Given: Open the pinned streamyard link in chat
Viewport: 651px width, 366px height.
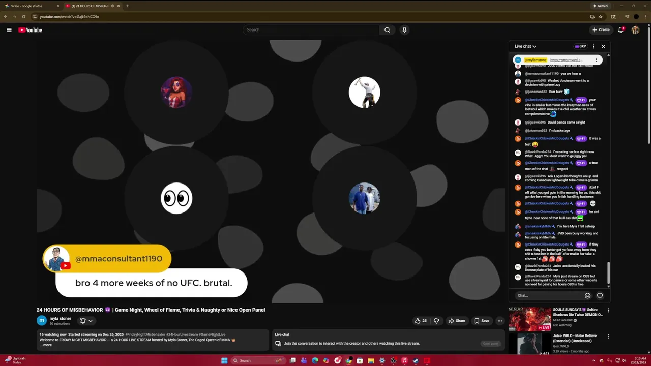Looking at the screenshot, I should (566, 60).
